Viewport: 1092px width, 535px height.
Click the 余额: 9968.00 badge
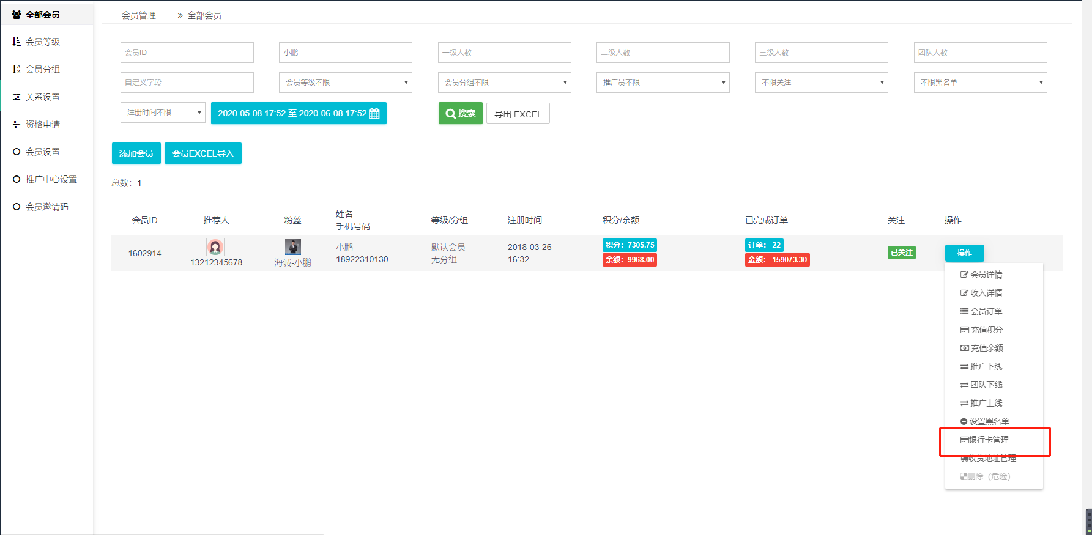[x=630, y=260]
